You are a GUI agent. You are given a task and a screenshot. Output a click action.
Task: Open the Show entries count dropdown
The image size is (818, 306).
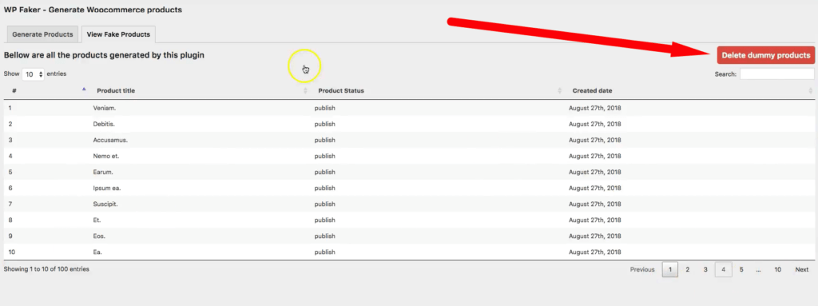coord(34,74)
